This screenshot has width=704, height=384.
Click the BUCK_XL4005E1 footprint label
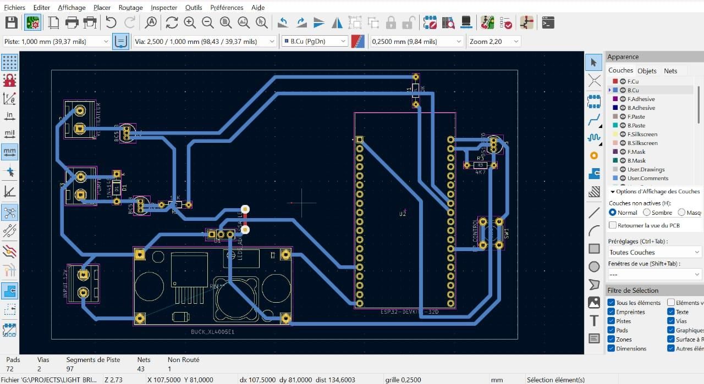tap(212, 332)
